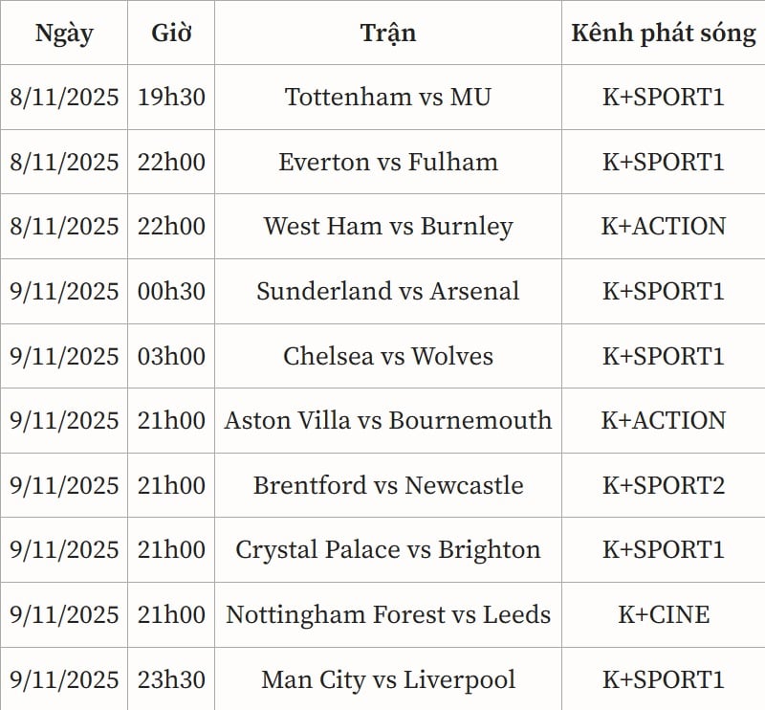This screenshot has height=710, width=765.
Task: Click the Trận column header
Action: [x=388, y=33]
